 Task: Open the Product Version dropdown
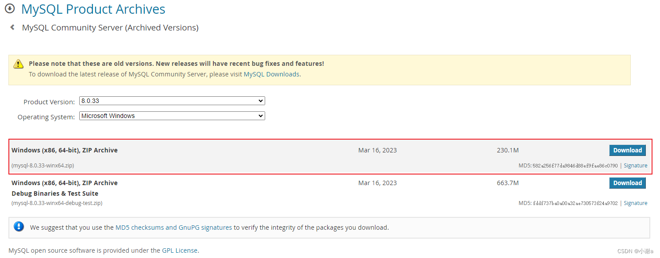click(x=172, y=101)
